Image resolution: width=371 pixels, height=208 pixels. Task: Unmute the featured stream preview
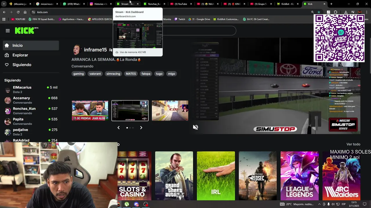click(196, 127)
